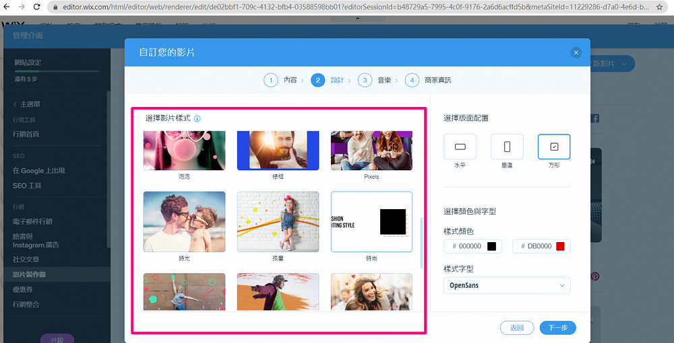Open SEO 工具 in the sidebar
Viewport: 674px width, 343px height.
coord(27,186)
